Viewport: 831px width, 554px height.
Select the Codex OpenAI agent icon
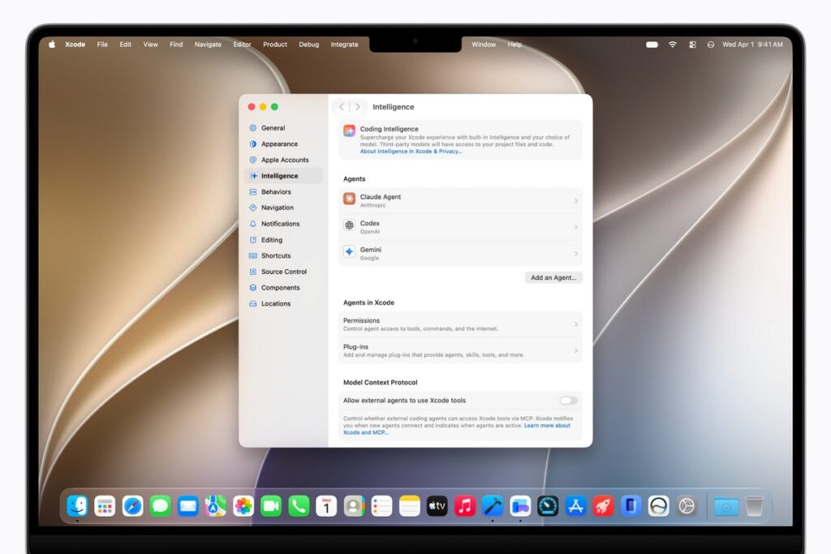tap(349, 226)
